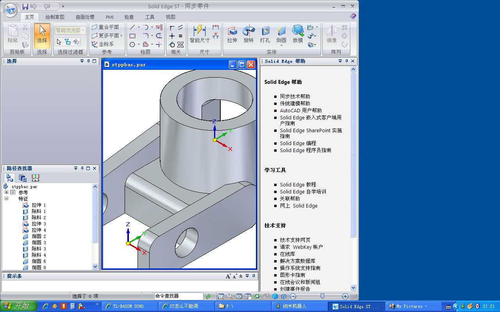The width and height of the screenshot is (500, 312).
Task: Click the Equal relationship icon
Action: pyautogui.click(x=180, y=36)
